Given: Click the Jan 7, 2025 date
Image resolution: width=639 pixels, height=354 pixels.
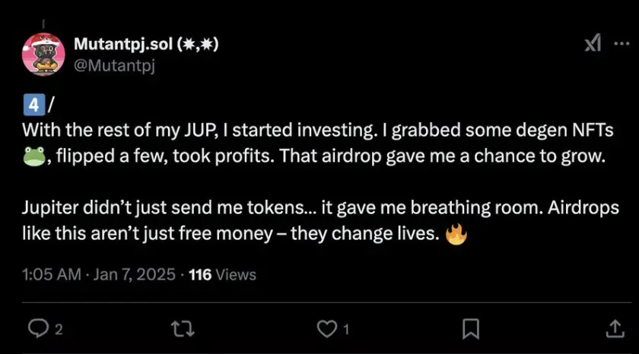Looking at the screenshot, I should (x=135, y=274).
